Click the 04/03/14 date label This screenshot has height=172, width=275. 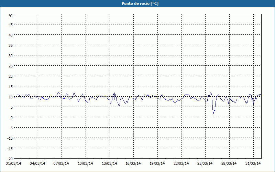pos(37,163)
